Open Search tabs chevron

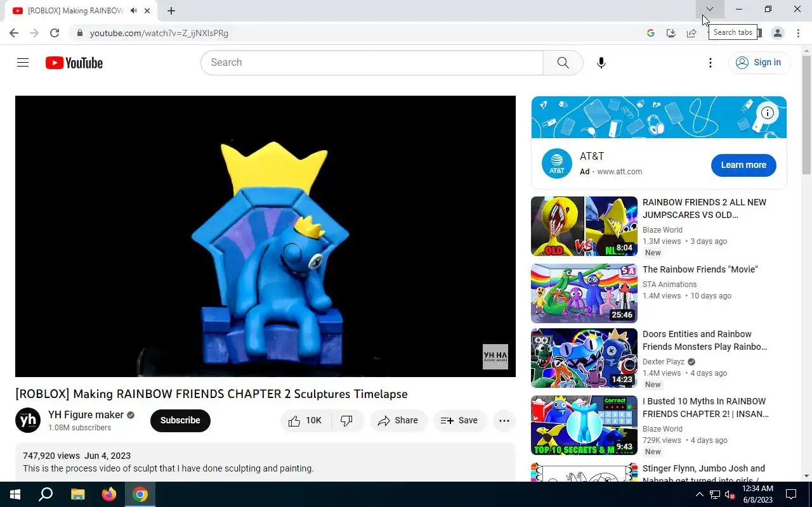click(710, 9)
